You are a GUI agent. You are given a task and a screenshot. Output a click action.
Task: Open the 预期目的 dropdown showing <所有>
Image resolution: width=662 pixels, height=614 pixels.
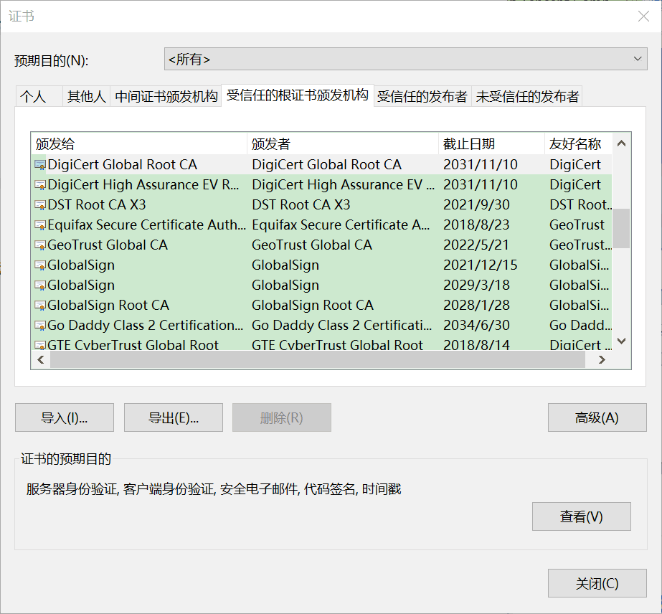point(405,59)
